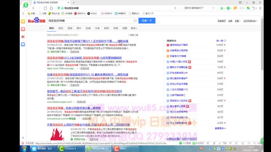The height and width of the screenshot is (152, 271).
Task: Select the 视频 search tab
Action: (70, 28)
